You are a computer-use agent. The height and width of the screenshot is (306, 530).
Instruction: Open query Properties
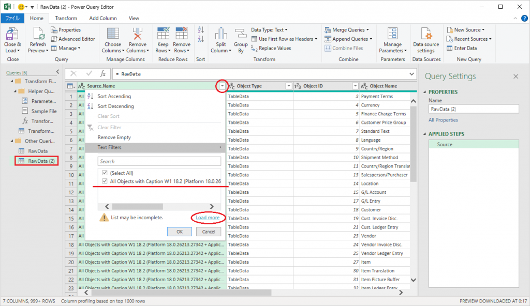click(x=66, y=30)
